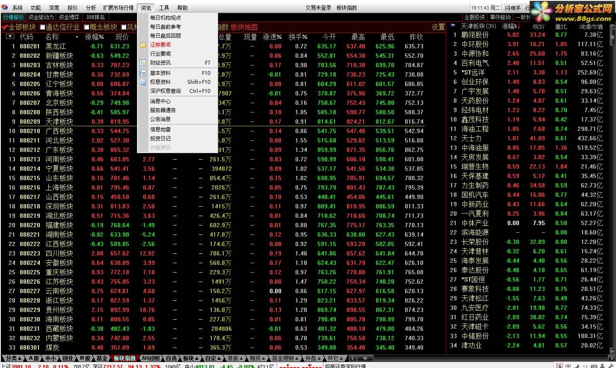The width and height of the screenshot is (616, 368).
Task: Click the app logo icon in the menu bar
Action: (x=5, y=7)
